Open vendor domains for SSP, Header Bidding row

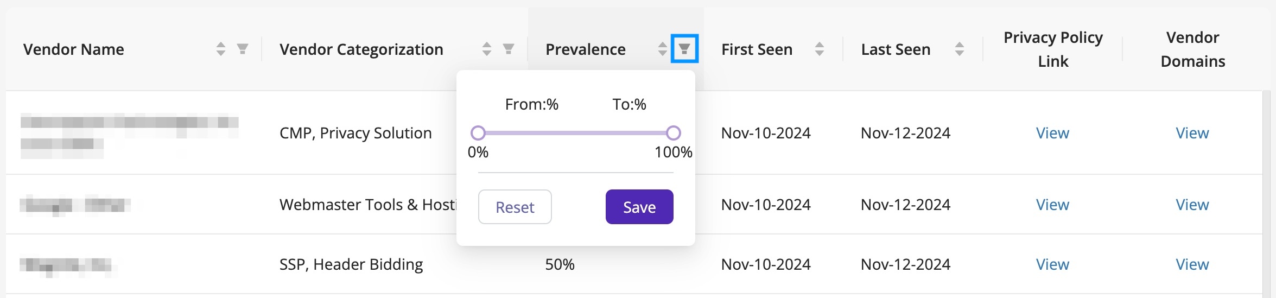[1192, 264]
